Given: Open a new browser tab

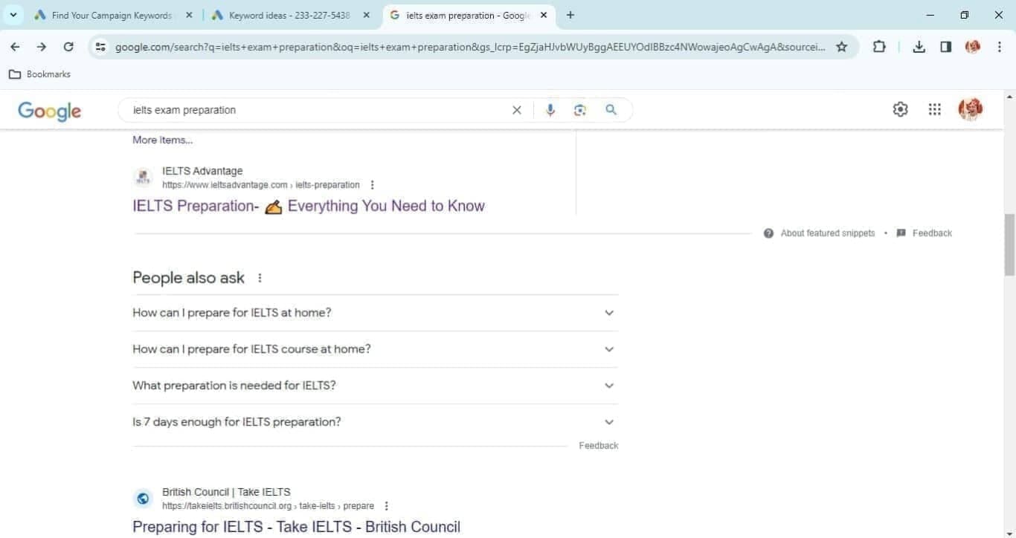Looking at the screenshot, I should (x=570, y=15).
